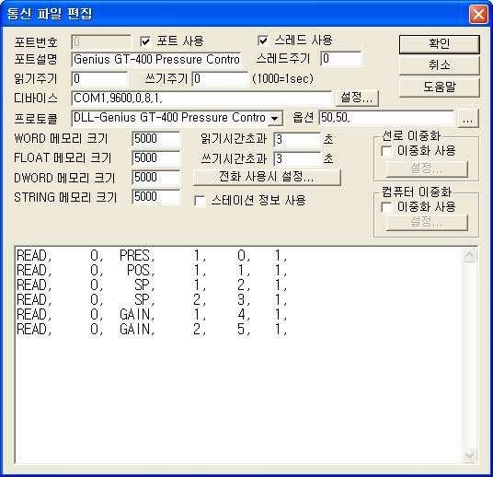This screenshot has height=477, width=493.
Task: Focus the 포트설명 text field
Action: 156,60
